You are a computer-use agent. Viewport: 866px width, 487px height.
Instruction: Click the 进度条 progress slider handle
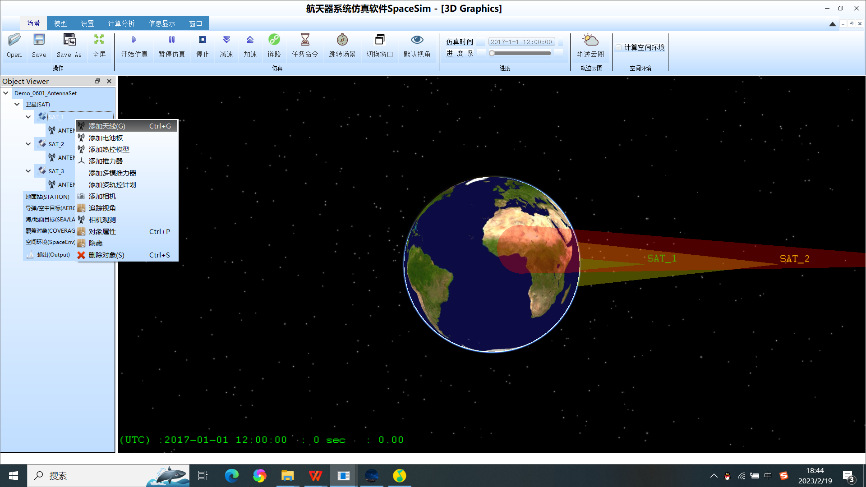click(x=492, y=53)
